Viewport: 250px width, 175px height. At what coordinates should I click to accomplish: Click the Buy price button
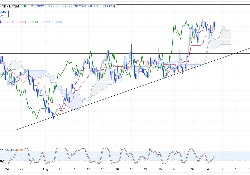(x=4, y=14)
